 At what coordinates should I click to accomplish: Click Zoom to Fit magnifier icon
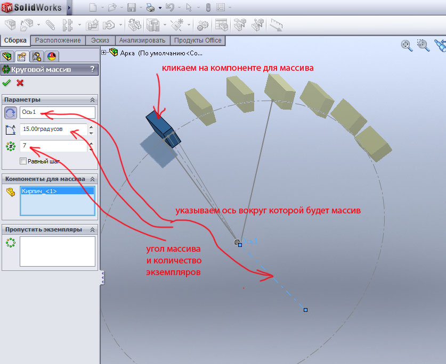[x=407, y=46]
